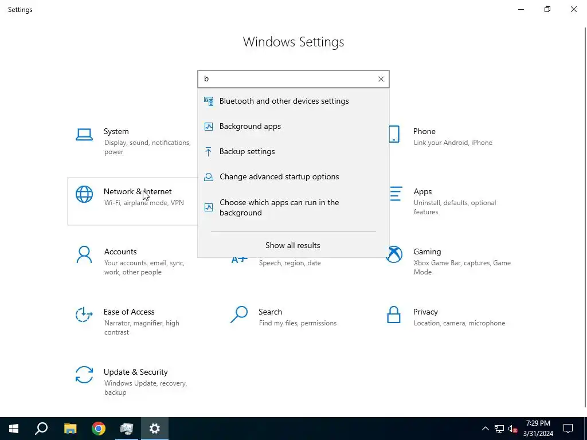Click "Display, sound, notifications, power" text
Viewport: 587px width, 440px height.
click(147, 147)
